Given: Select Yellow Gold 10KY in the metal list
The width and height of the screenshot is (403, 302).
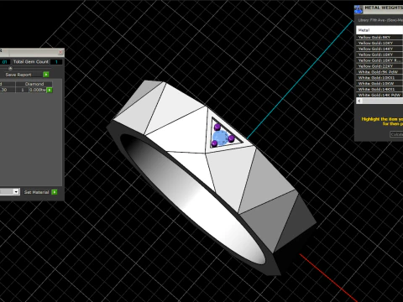Looking at the screenshot, I should coord(379,43).
